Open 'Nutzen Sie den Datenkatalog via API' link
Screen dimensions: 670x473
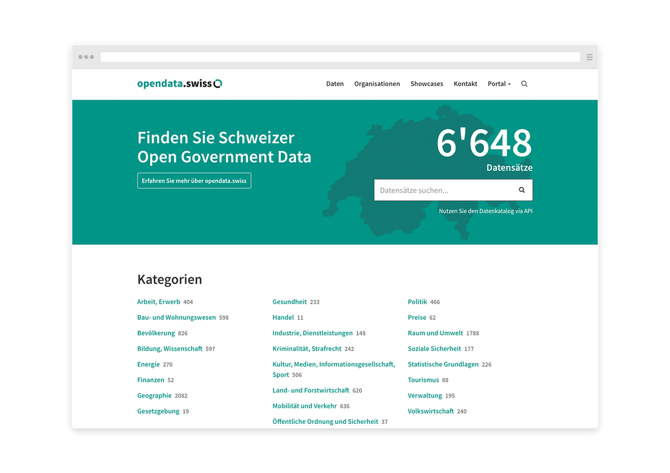485,211
